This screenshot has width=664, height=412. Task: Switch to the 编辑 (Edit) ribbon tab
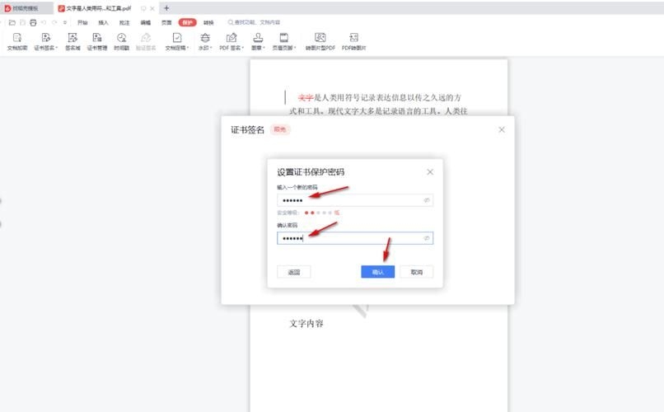[146, 22]
